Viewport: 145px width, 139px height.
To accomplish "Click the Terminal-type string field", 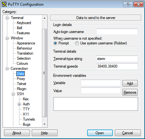I will coord(117,59).
